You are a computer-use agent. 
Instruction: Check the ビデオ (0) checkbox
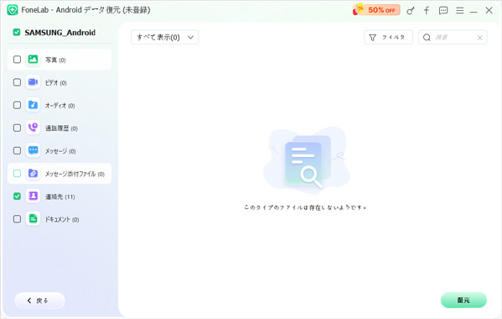click(x=17, y=82)
